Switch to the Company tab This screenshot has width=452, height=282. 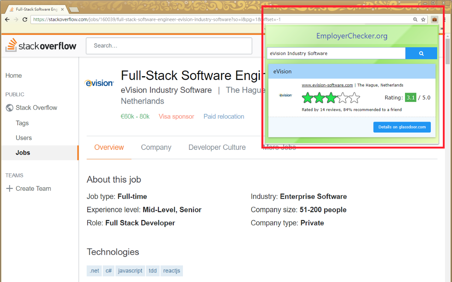coord(156,147)
